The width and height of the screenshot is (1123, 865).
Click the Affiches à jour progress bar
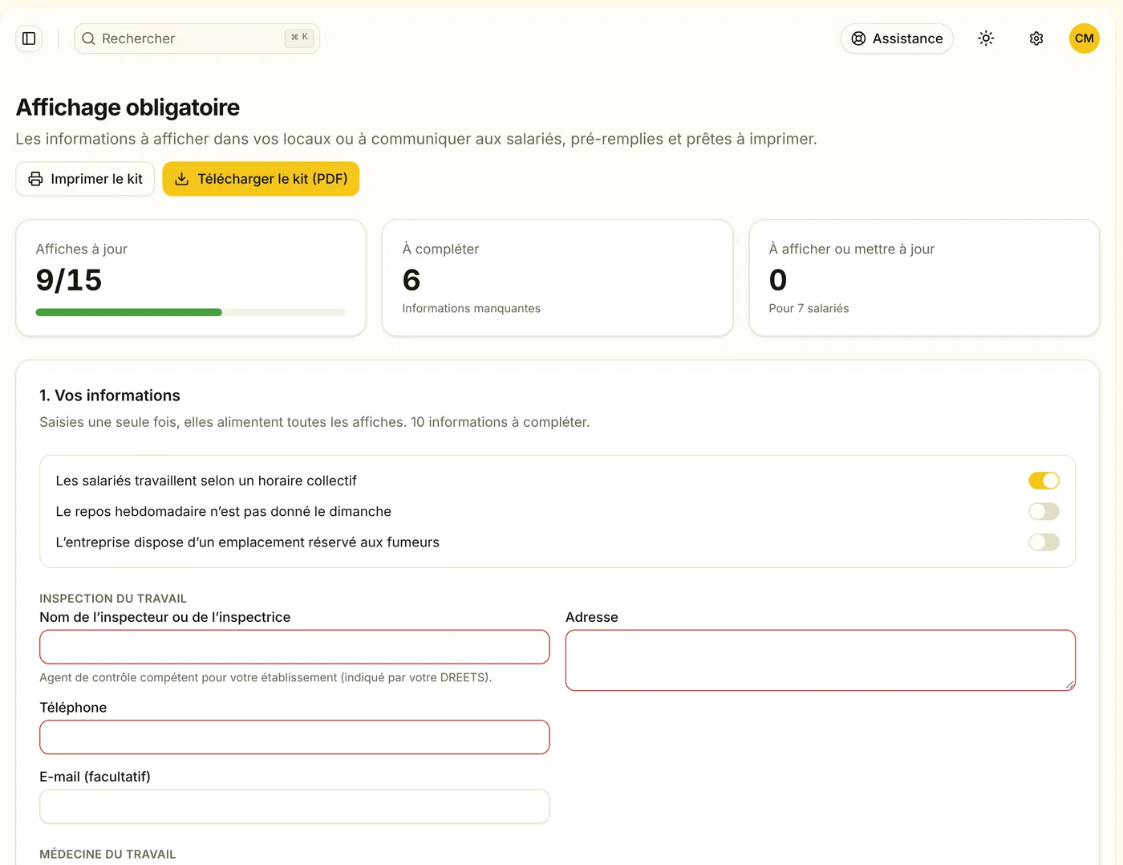[x=191, y=312]
